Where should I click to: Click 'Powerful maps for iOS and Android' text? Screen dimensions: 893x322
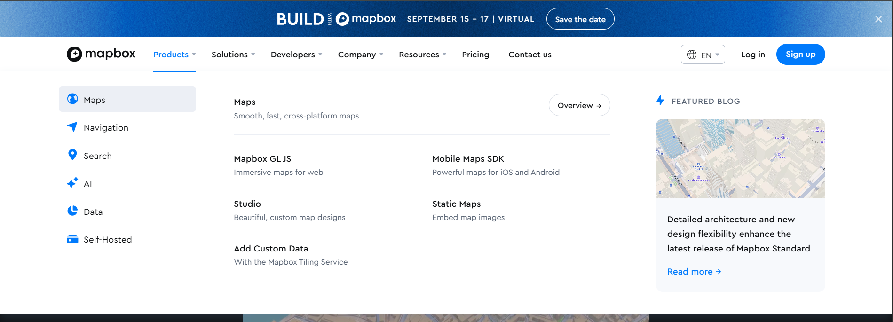[496, 173]
